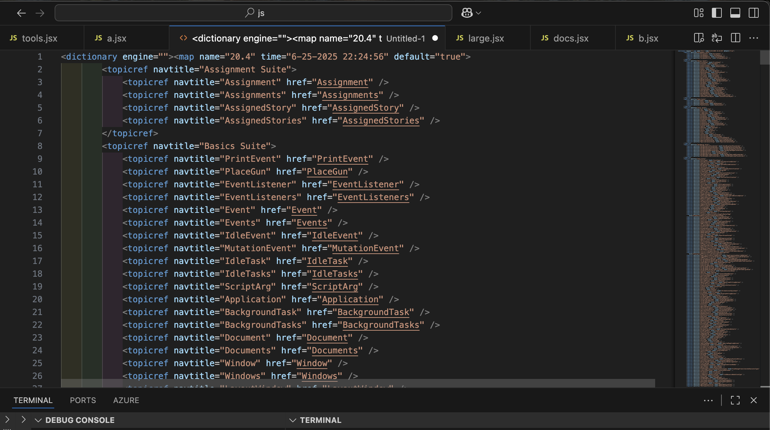Open the EventListeners href link
Viewport: 770px width, 430px height.
373,197
